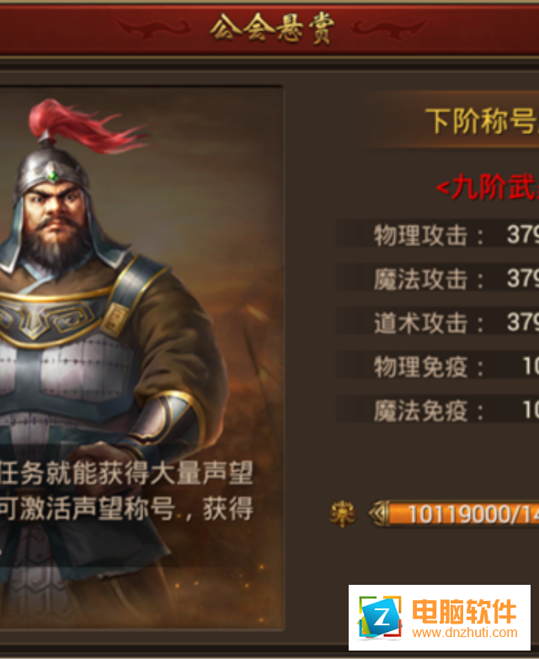Click the right ornament beside 公会悬赏 title
This screenshot has height=659, width=539.
tap(388, 28)
